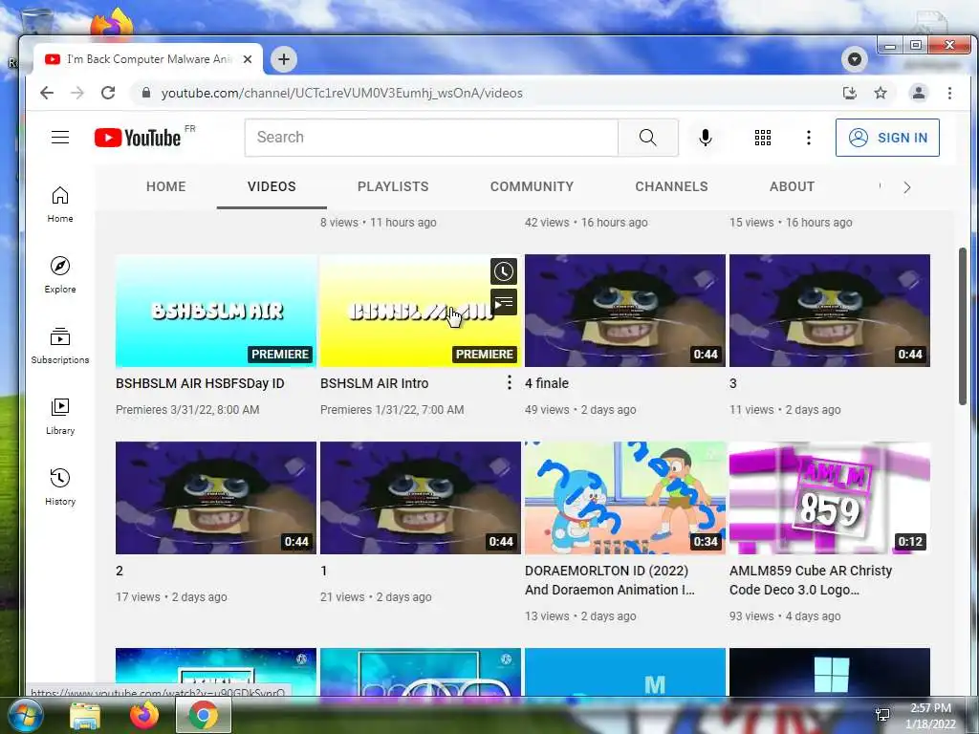979x734 pixels.
Task: Switch to the HOME channel tab
Action: click(166, 186)
